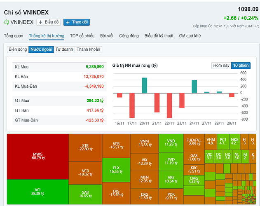Click the VCI 38.38 tỷ treemap tile
Screen dimensions: 260x206
[x=38, y=192]
